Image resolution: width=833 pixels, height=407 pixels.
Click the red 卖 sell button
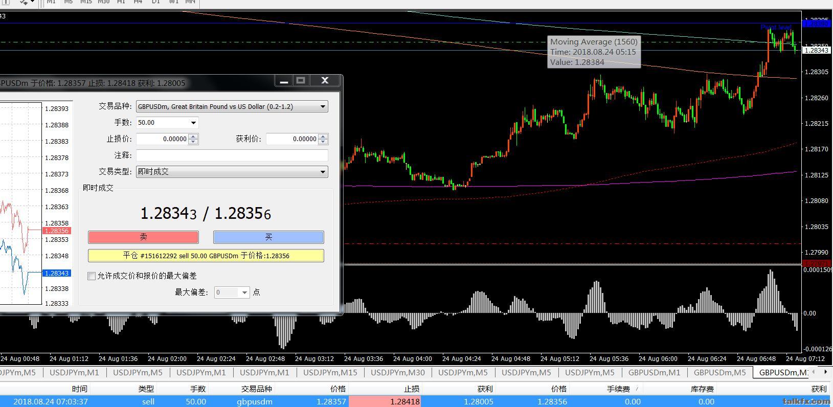144,237
